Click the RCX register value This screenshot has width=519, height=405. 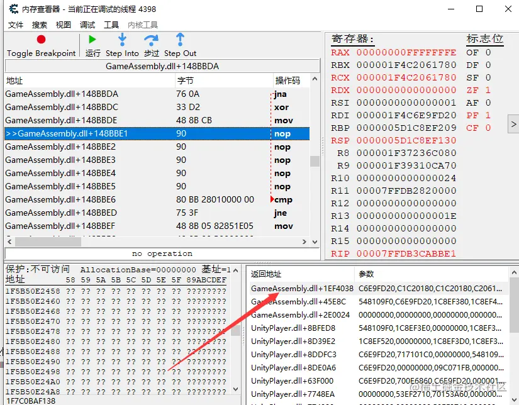[x=406, y=77]
